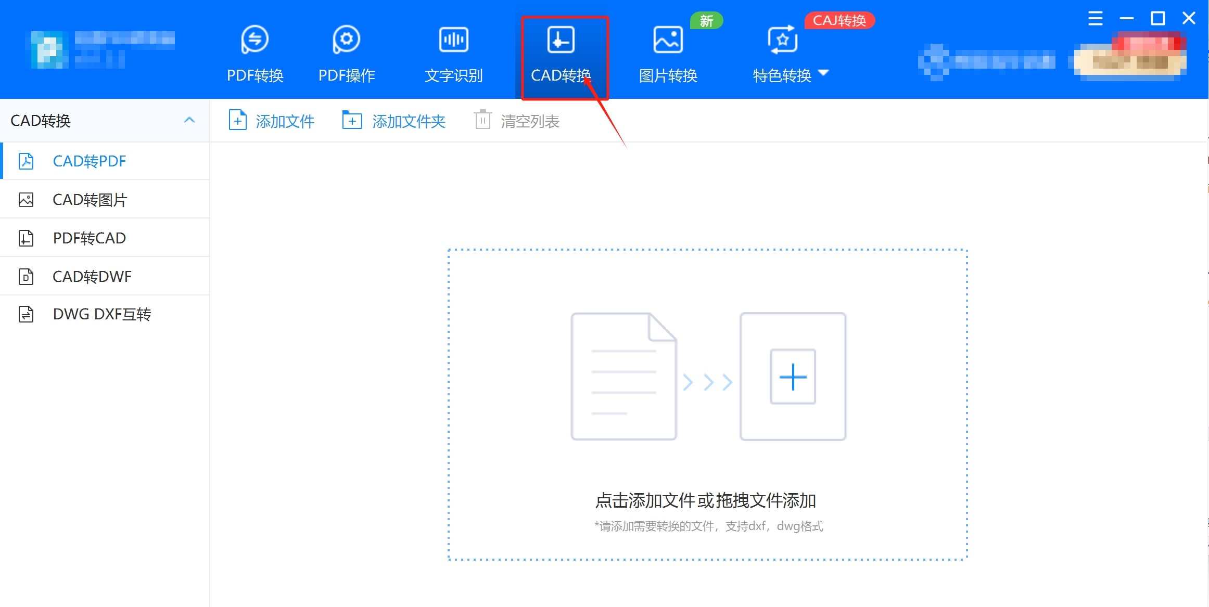Viewport: 1209px width, 607px height.
Task: Expand the 特色转换 dropdown arrow
Action: 823,73
